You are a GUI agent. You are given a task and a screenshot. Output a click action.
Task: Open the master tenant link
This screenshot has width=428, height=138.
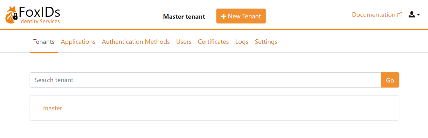[x=52, y=108]
